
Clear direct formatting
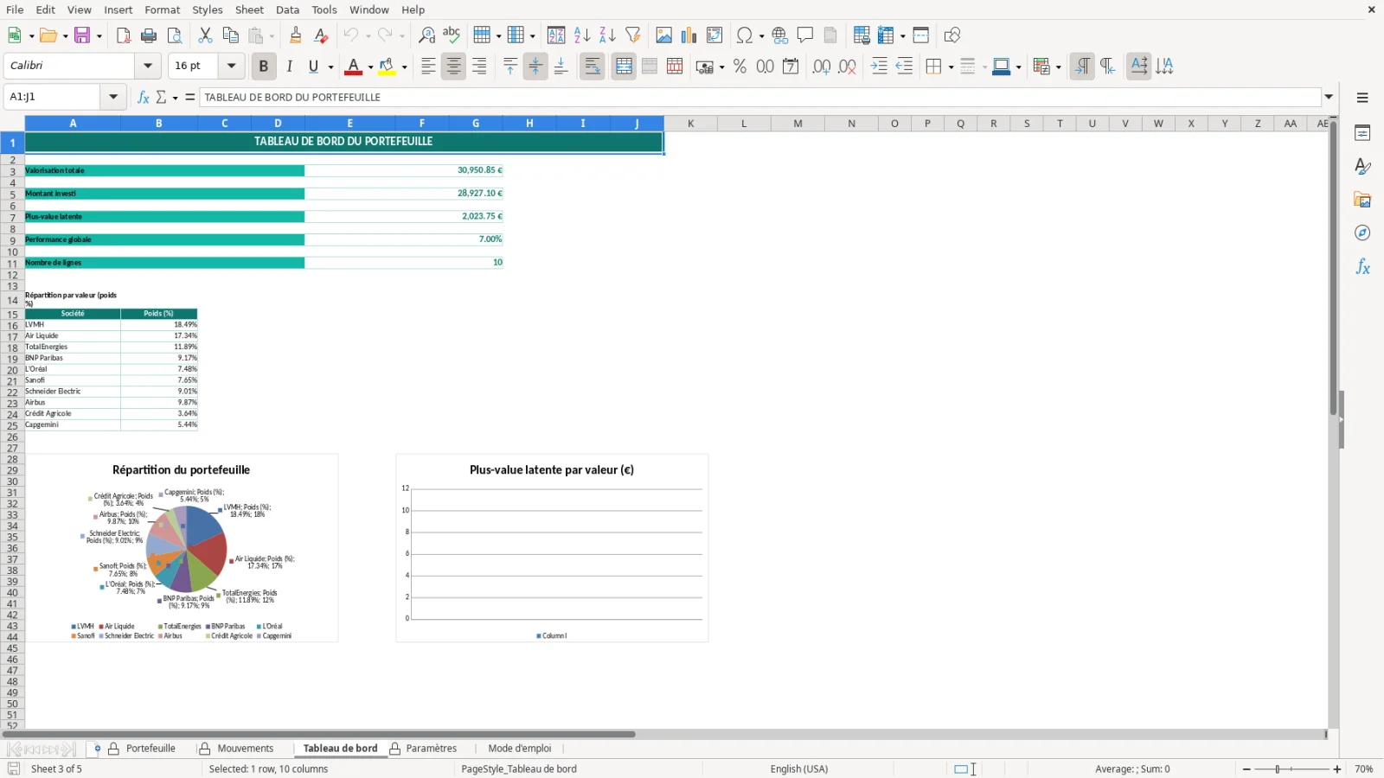[x=321, y=35]
